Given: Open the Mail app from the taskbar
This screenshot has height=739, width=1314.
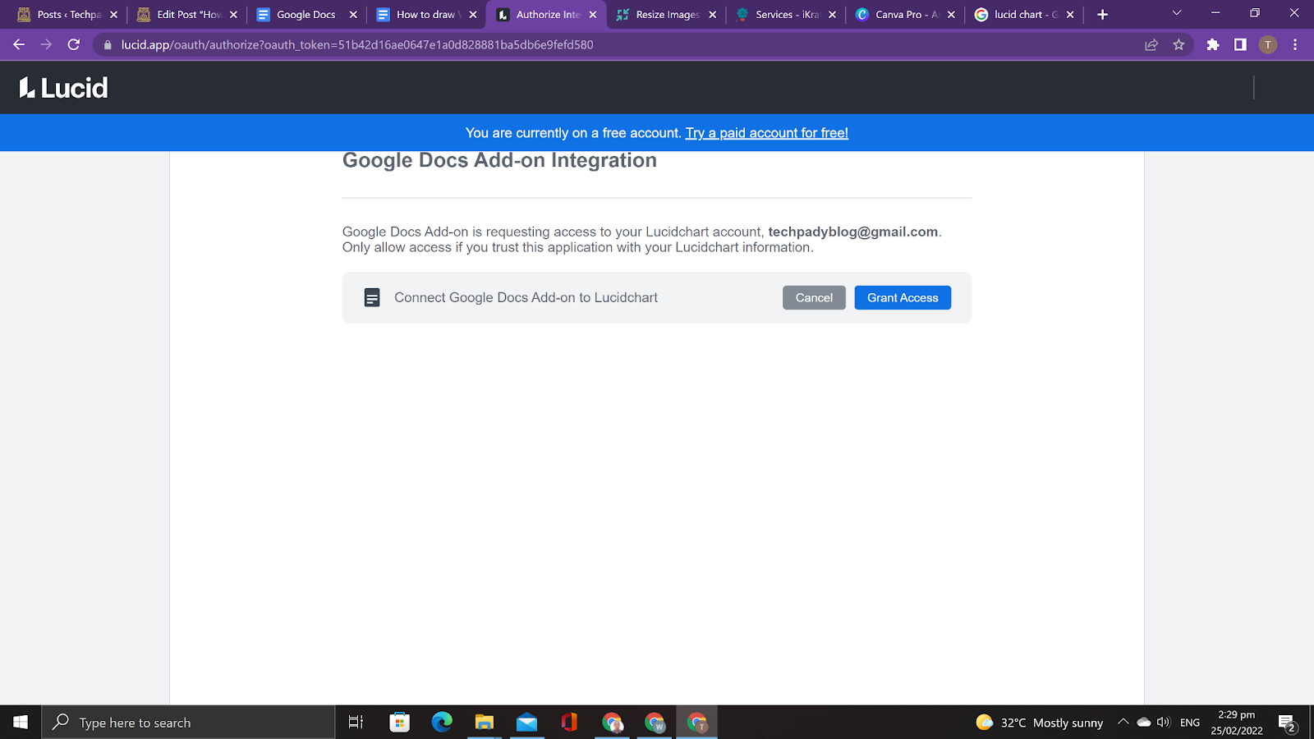Looking at the screenshot, I should pyautogui.click(x=526, y=723).
